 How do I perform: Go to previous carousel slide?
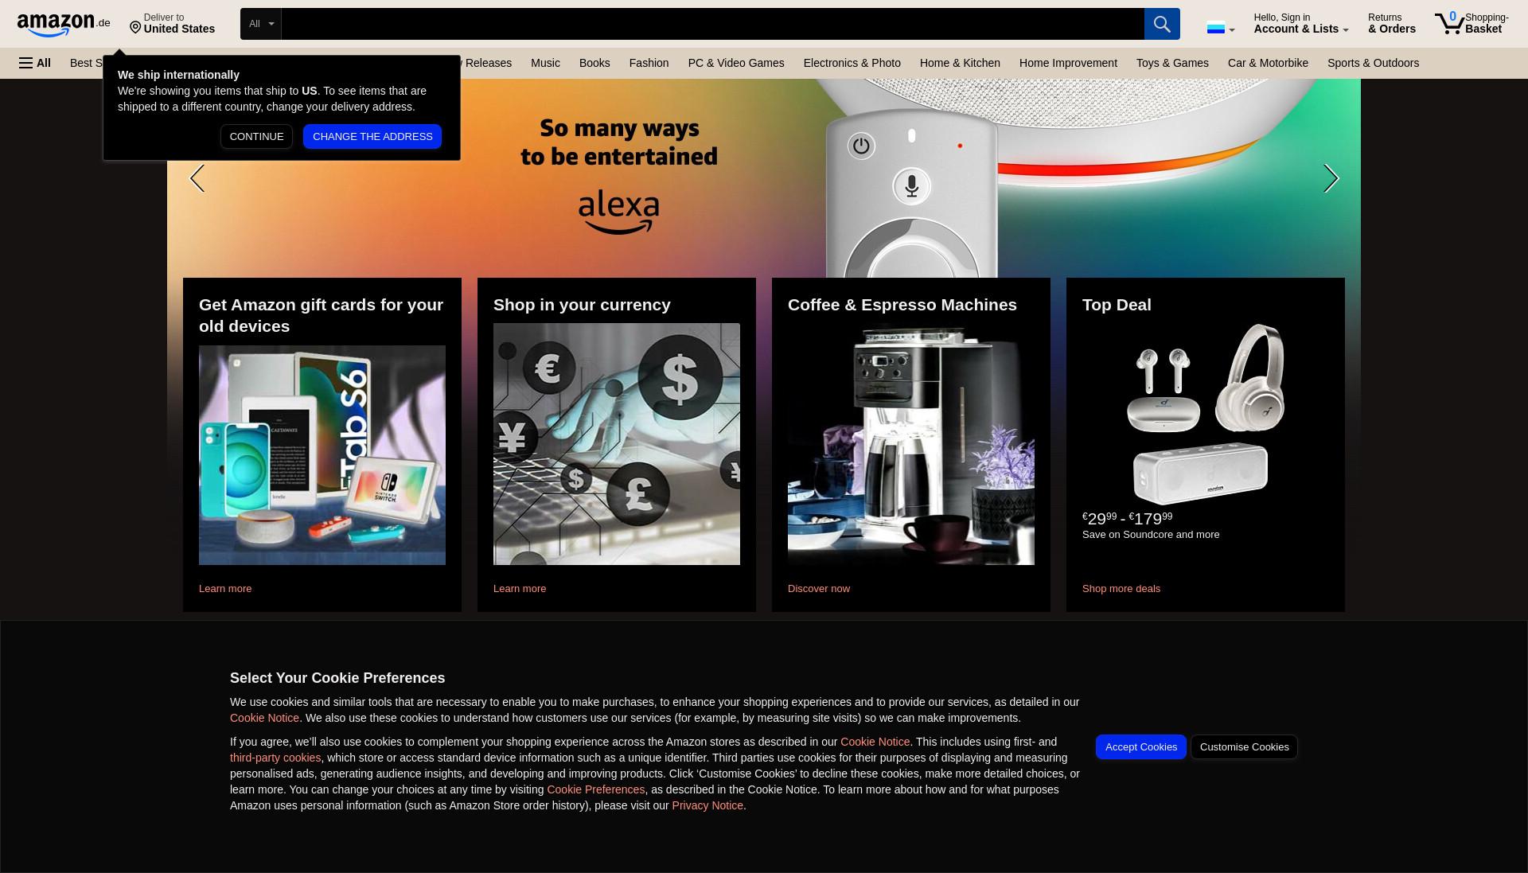point(197,178)
